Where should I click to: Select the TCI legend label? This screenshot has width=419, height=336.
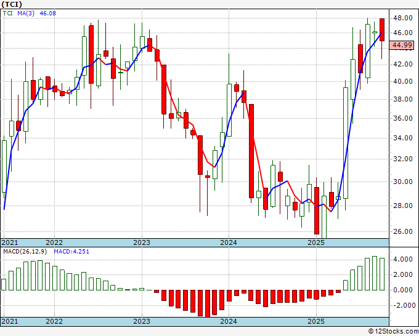[7, 13]
